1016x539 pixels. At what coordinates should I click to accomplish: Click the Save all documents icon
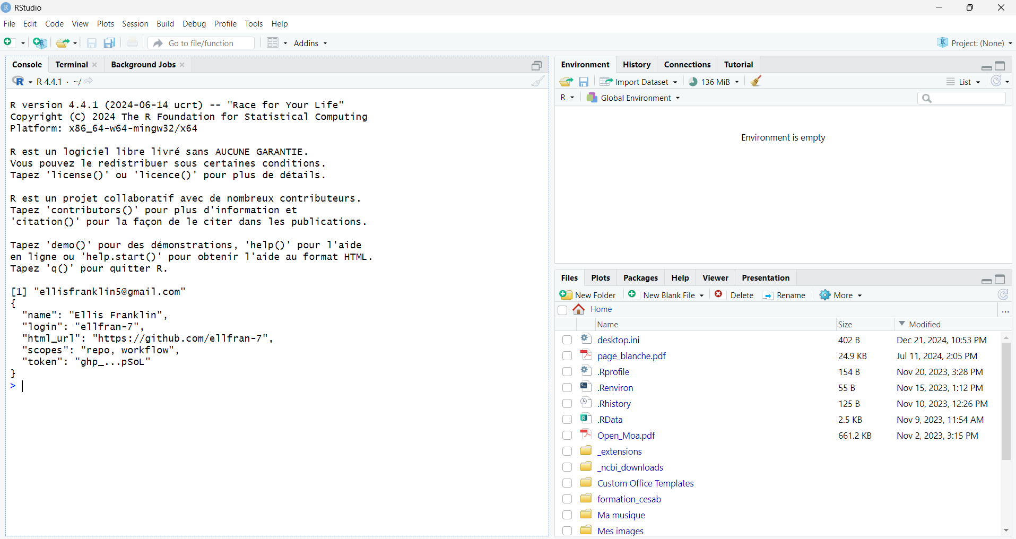tap(109, 43)
